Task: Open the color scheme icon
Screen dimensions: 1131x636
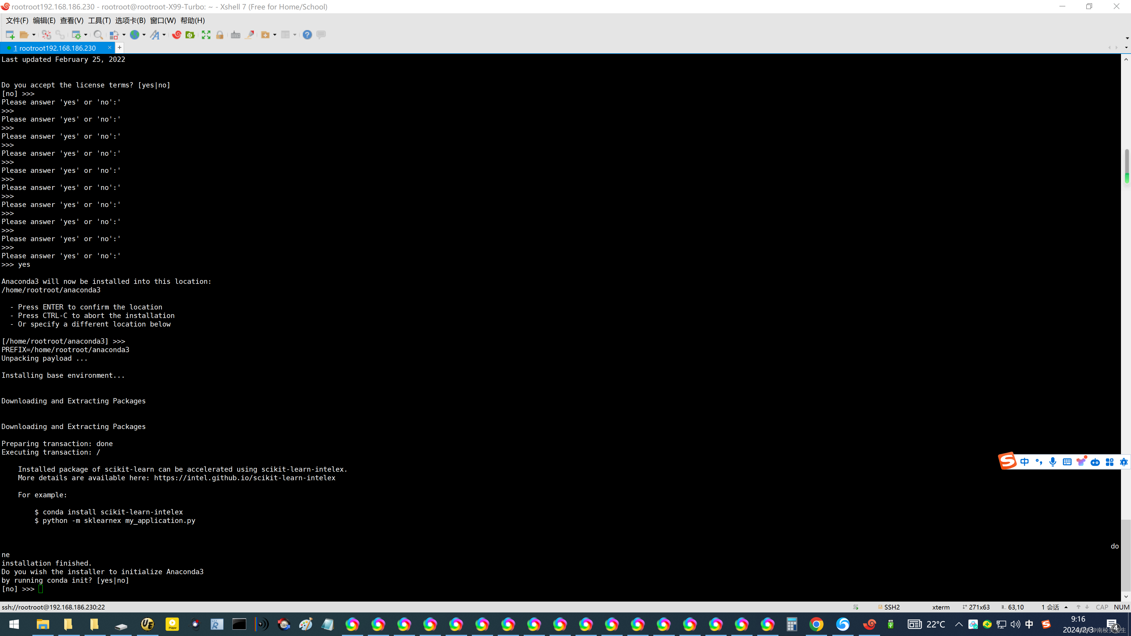Action: 114,35
